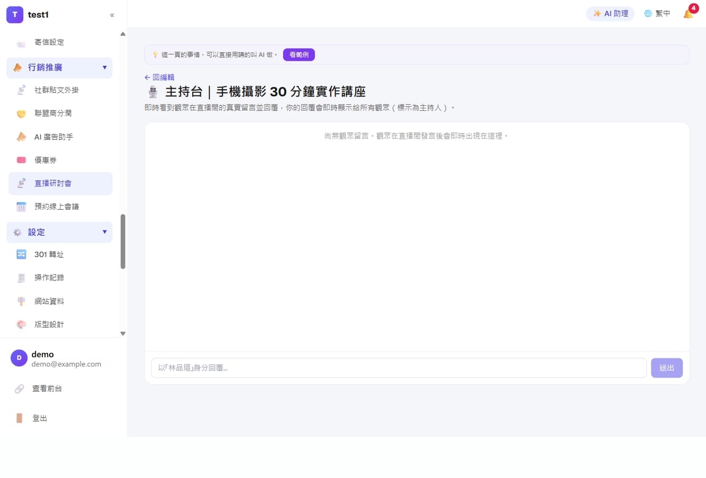Click the 查看前台 link icon
Screen dimensions: 706x478
coord(19,389)
